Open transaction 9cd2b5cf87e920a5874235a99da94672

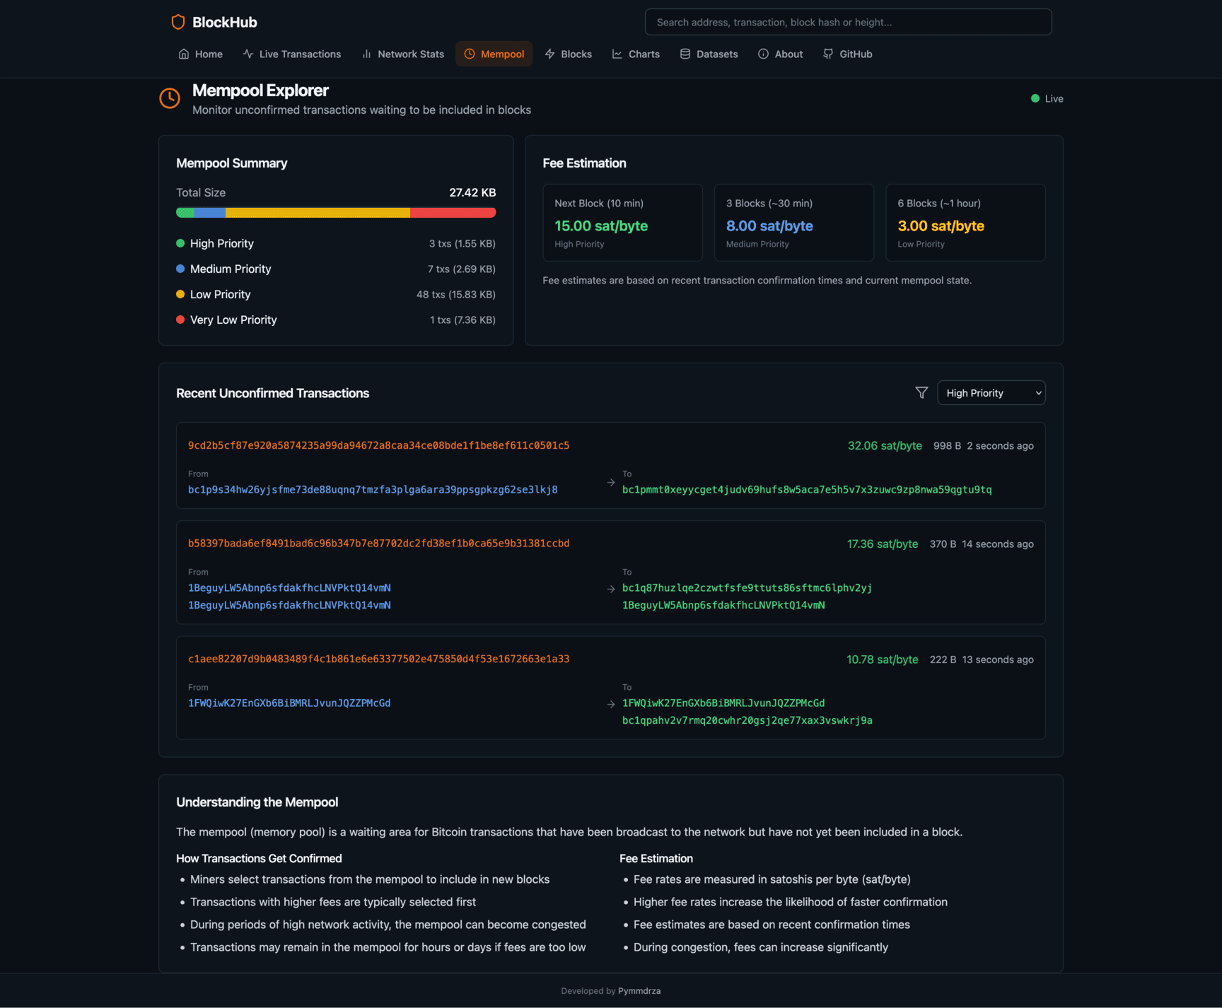(379, 445)
